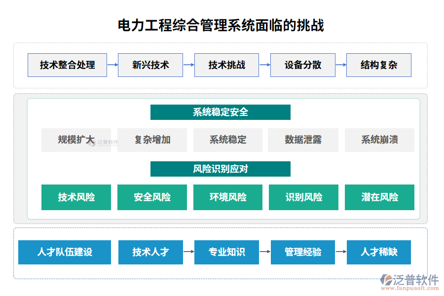Click the 技术风险 box
Image resolution: width=444 pixels, height=296 pixels.
click(76, 197)
